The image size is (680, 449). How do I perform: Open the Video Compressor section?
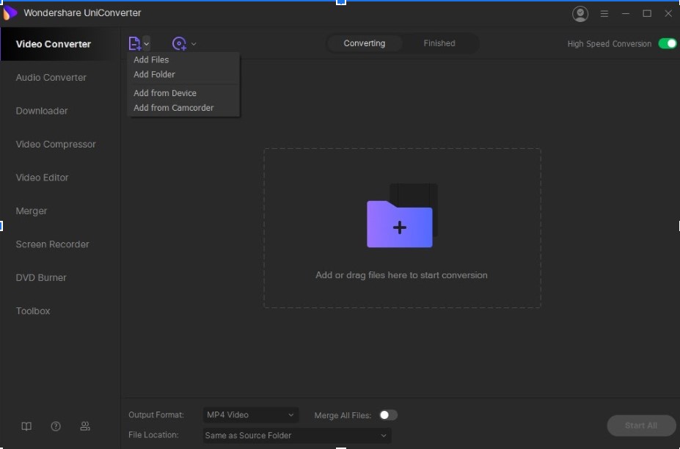[x=56, y=145]
